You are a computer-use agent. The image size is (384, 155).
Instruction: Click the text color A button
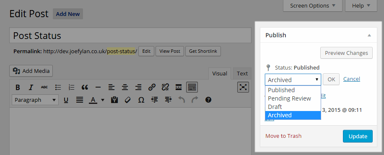[93, 100]
